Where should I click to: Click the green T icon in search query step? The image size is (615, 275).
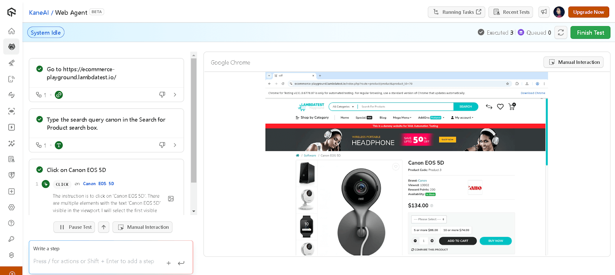(x=59, y=145)
